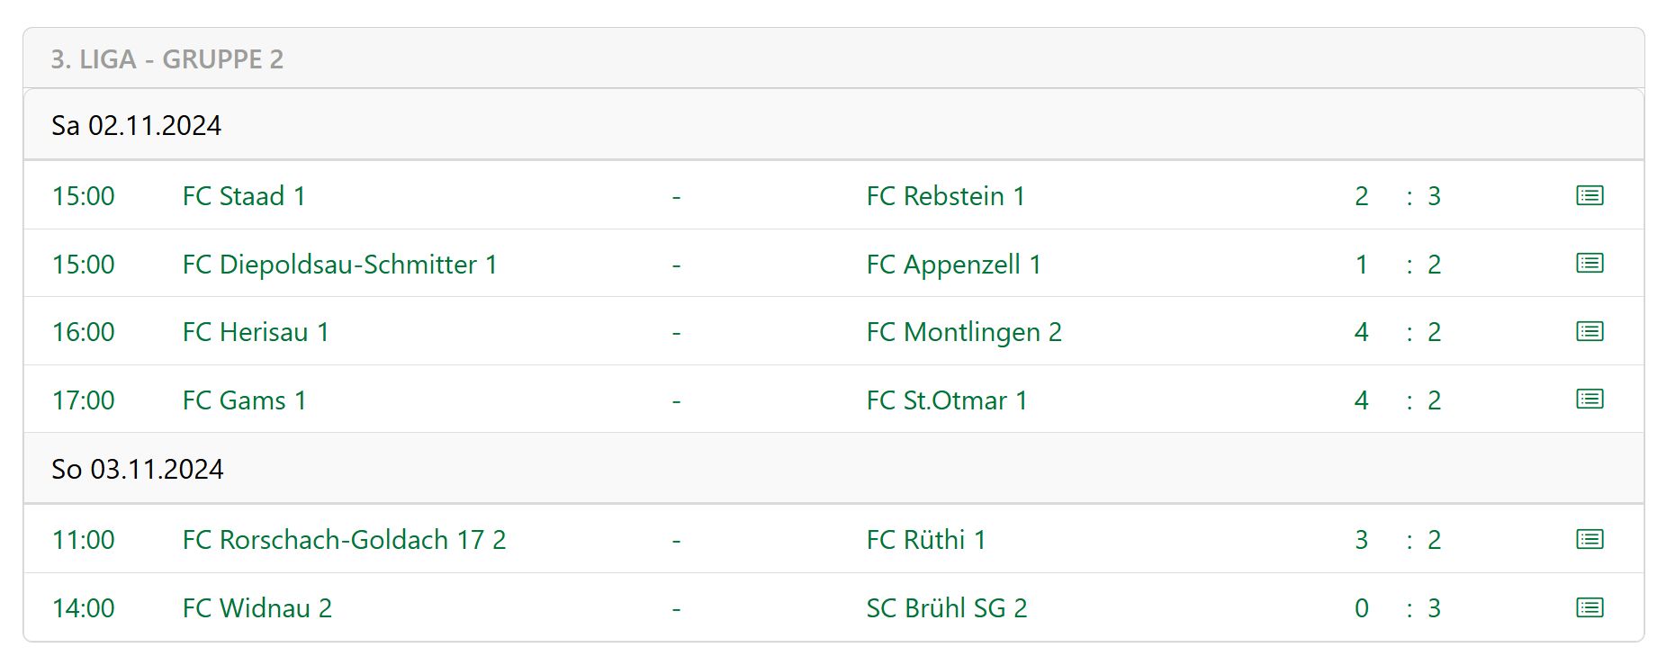Open FC Rebstein 1 team page
Image resolution: width=1666 pixels, height=665 pixels.
tap(945, 196)
